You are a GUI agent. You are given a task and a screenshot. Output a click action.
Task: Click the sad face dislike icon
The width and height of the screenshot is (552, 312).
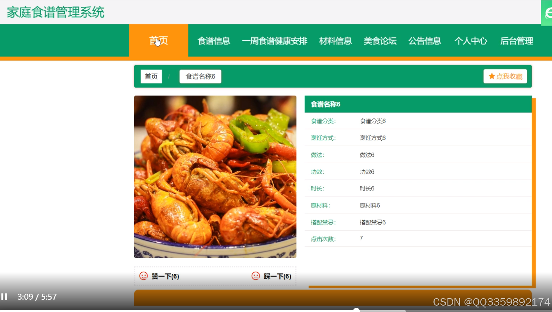256,276
